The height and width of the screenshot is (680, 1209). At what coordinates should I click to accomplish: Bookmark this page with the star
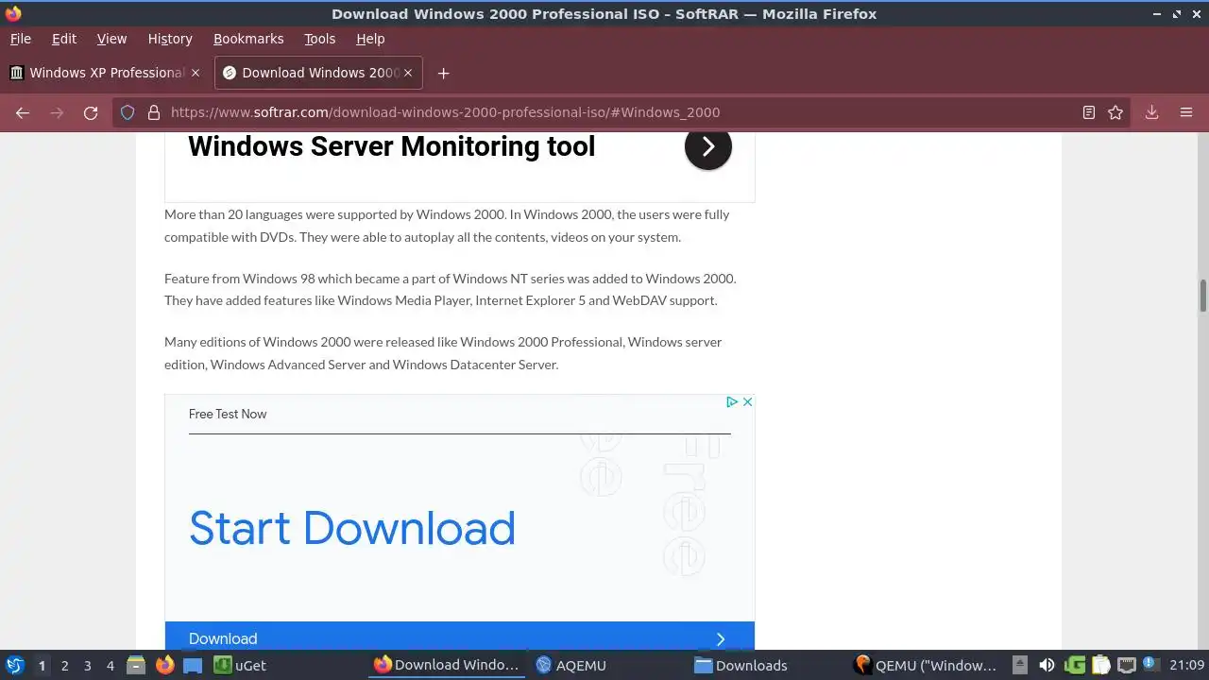point(1115,112)
